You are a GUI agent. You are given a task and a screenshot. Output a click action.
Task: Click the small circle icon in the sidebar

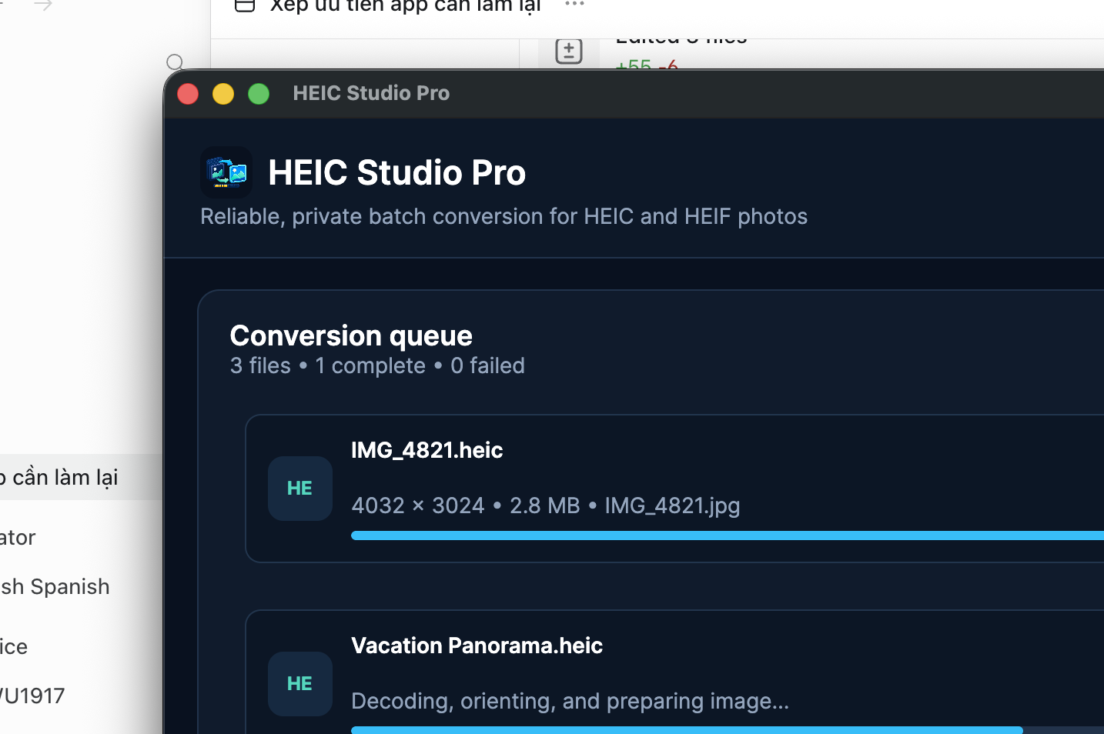click(x=175, y=62)
